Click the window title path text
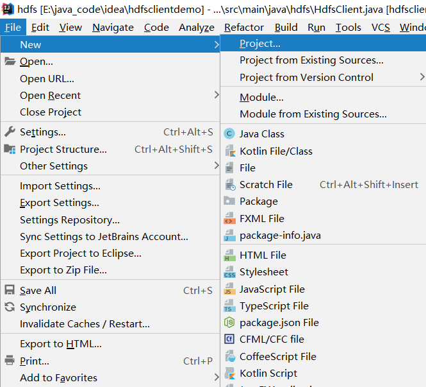Image resolution: width=426 pixels, height=387 pixels. 222,9
